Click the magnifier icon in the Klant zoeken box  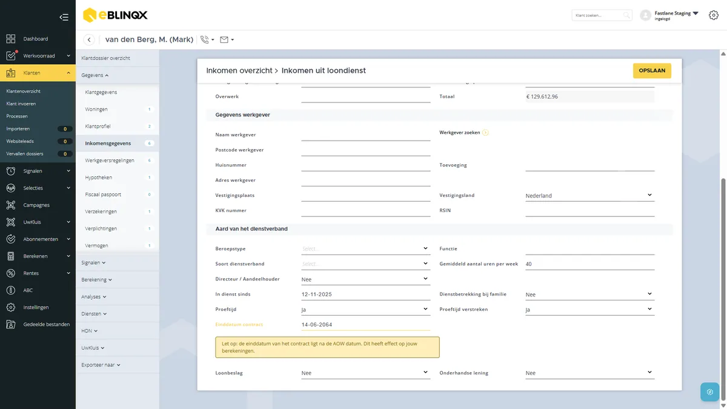pos(626,15)
